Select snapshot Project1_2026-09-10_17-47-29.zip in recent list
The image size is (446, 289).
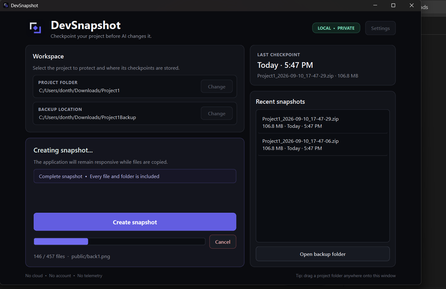[x=323, y=122]
